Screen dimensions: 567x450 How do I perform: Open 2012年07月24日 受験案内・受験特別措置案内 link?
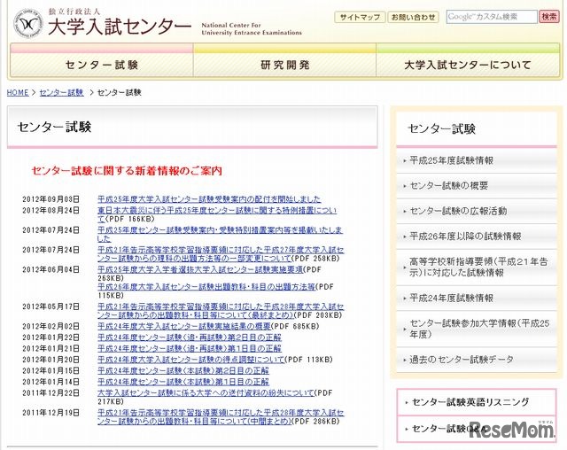(221, 234)
